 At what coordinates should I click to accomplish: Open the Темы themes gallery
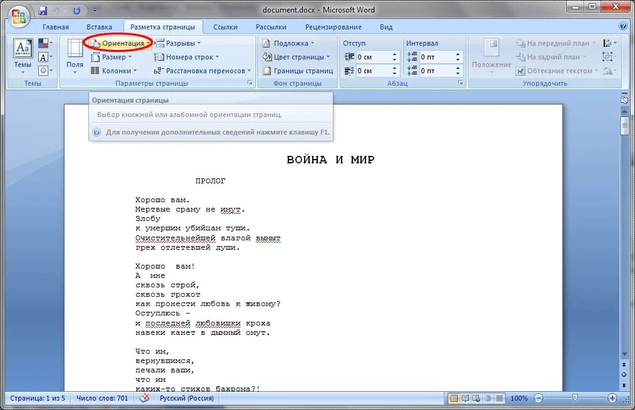tap(23, 56)
